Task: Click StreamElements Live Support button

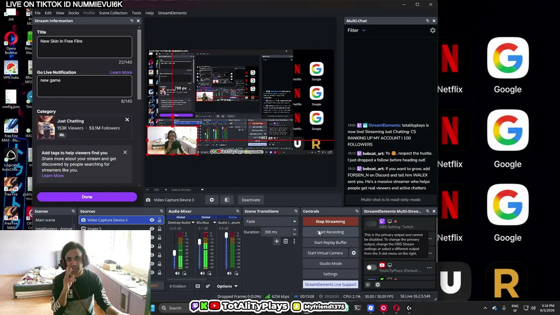Action: click(330, 284)
